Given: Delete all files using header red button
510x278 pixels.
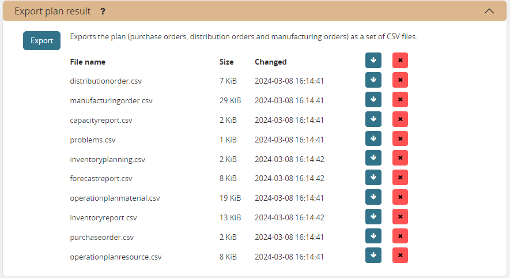Looking at the screenshot, I should pos(400,61).
